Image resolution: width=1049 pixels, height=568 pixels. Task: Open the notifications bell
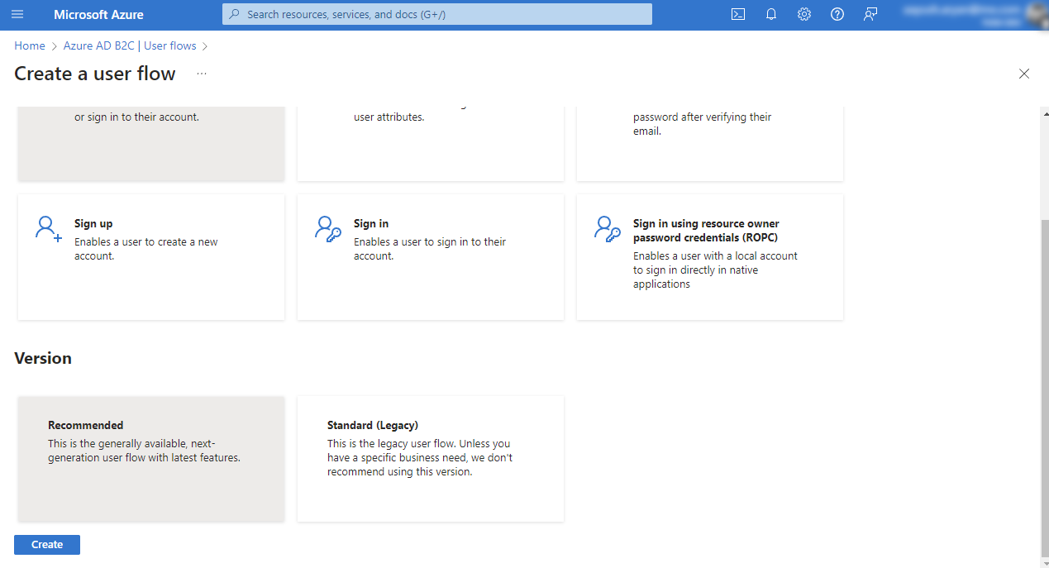click(x=770, y=14)
